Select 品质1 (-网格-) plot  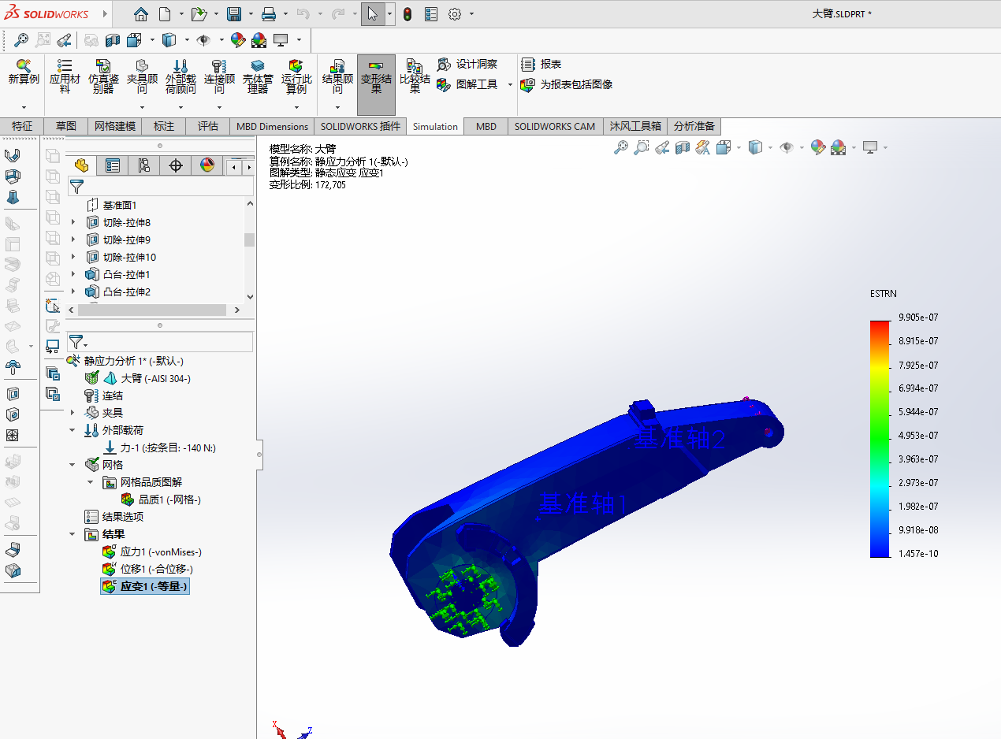pos(161,499)
